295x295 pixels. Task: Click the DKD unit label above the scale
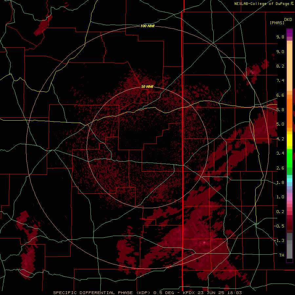click(288, 20)
